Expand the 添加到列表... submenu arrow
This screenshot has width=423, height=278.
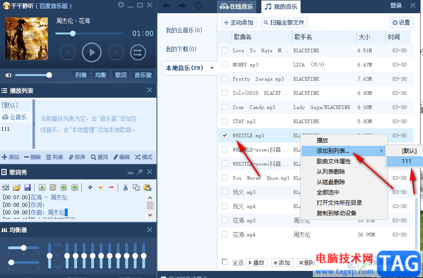381,151
